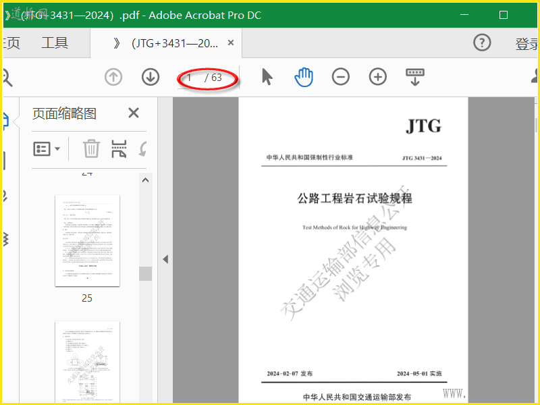
Task: Close the JTG+3431 document tab
Action: click(231, 43)
